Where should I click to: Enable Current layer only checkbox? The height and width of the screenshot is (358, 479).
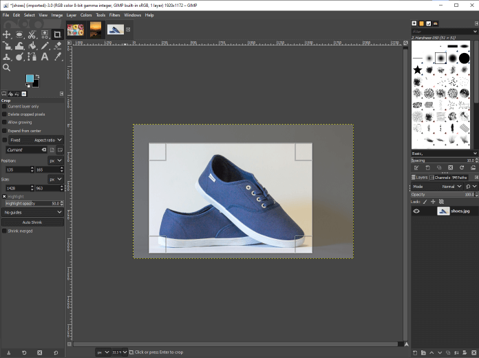point(4,107)
